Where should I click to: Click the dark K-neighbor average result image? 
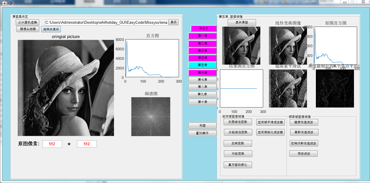335,88
